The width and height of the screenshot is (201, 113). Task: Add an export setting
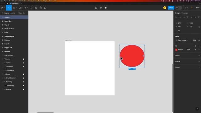tap(199, 67)
